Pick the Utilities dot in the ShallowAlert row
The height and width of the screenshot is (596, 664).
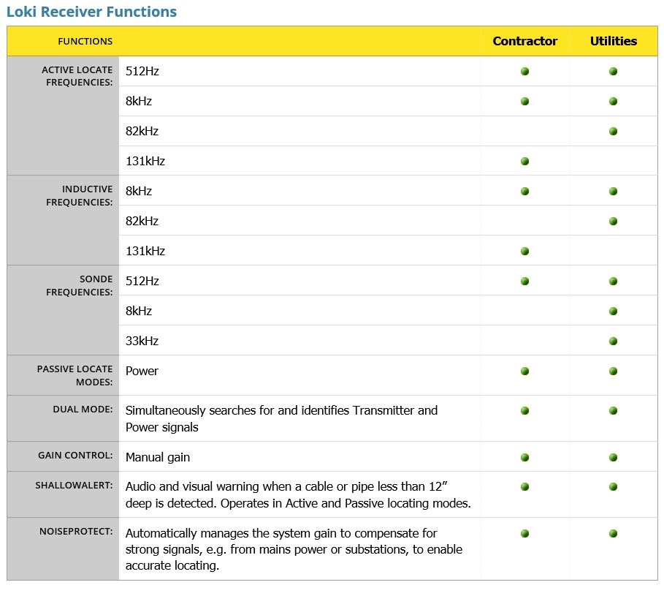point(613,486)
